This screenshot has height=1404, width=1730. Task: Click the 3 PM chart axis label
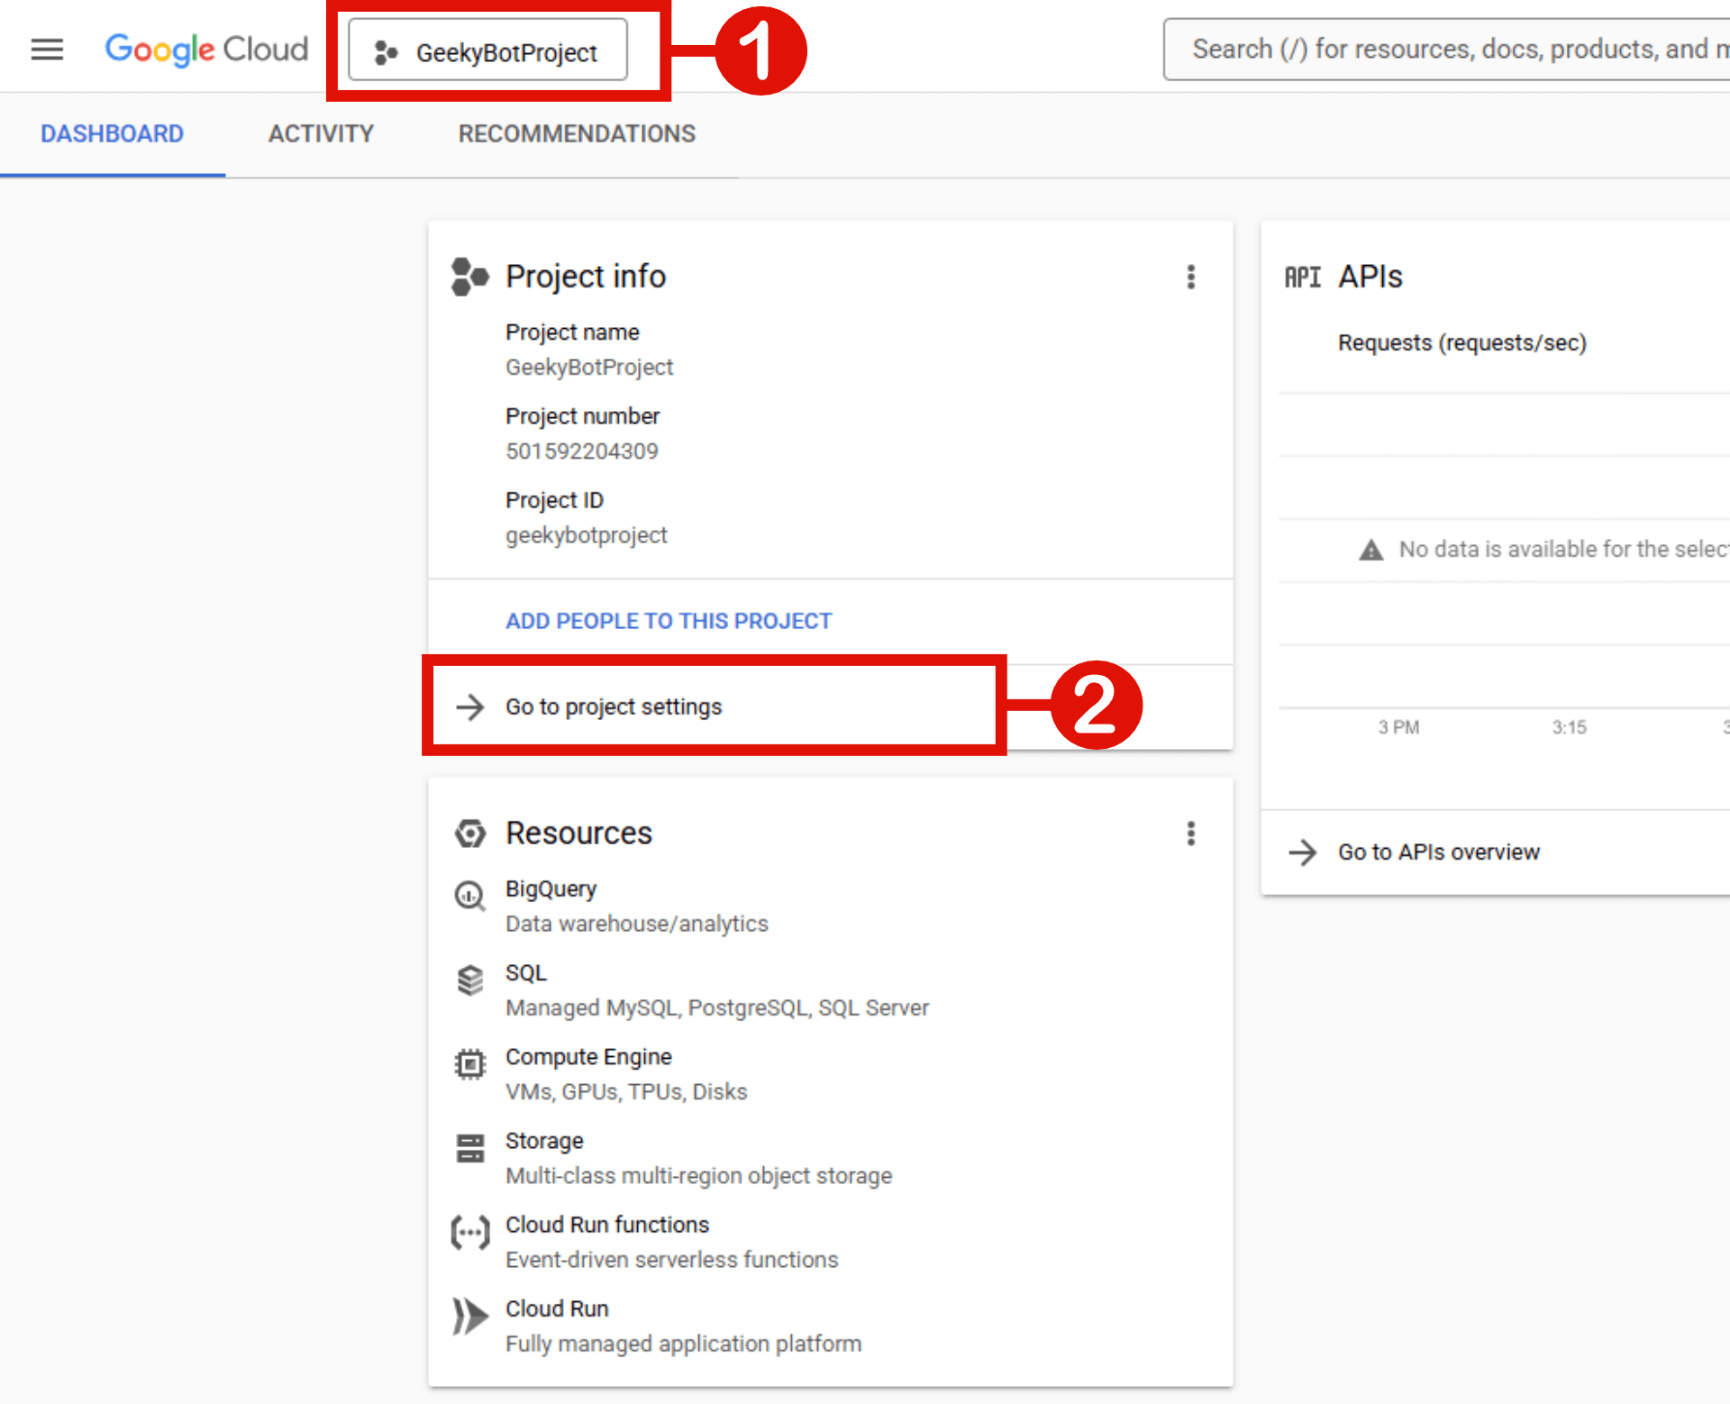pyautogui.click(x=1398, y=727)
